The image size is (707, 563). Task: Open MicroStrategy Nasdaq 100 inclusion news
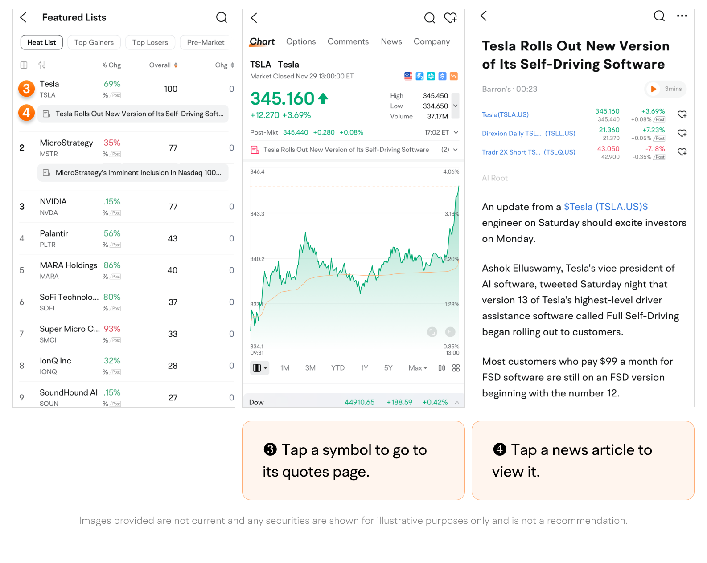tap(133, 173)
